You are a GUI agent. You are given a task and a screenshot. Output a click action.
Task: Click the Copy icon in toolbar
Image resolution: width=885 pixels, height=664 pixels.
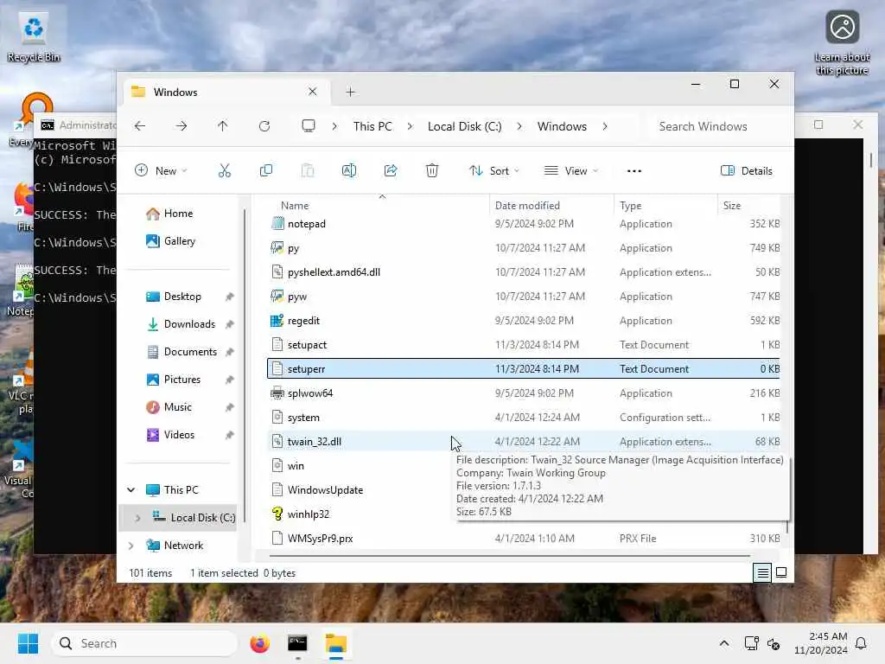point(266,170)
